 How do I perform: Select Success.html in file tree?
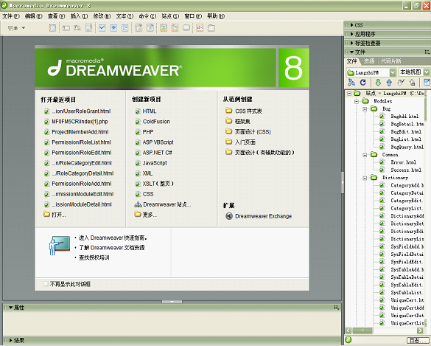tap(406, 170)
